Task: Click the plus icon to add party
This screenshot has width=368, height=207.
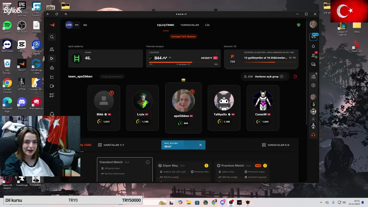Action: click(313, 85)
